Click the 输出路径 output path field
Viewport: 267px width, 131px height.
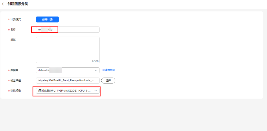click(x=68, y=80)
